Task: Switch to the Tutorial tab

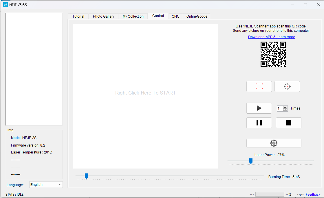Action: [78, 16]
